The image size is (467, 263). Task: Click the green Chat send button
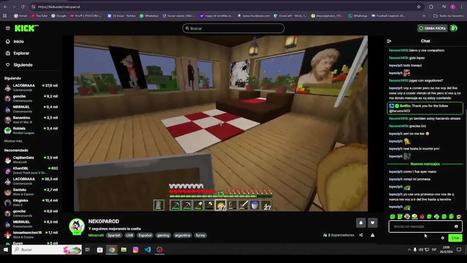tap(455, 238)
